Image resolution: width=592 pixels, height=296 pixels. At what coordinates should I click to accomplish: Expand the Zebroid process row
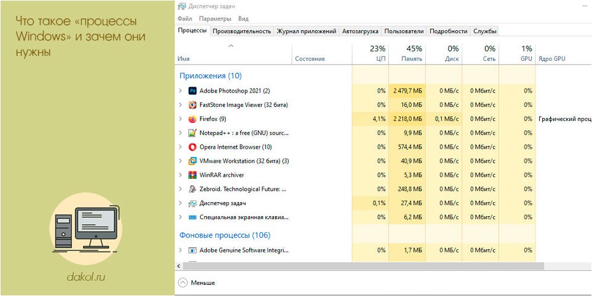tap(180, 189)
